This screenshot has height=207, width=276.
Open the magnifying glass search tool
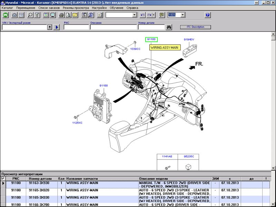pyautogui.click(x=30, y=15)
